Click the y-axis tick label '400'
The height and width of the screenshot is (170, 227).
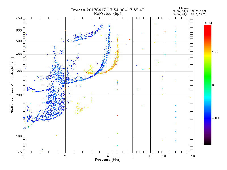[x=19, y=54]
